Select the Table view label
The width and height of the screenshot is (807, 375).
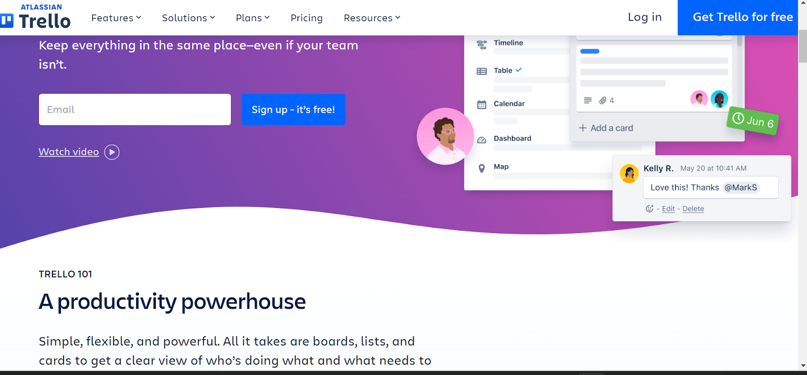coord(503,70)
